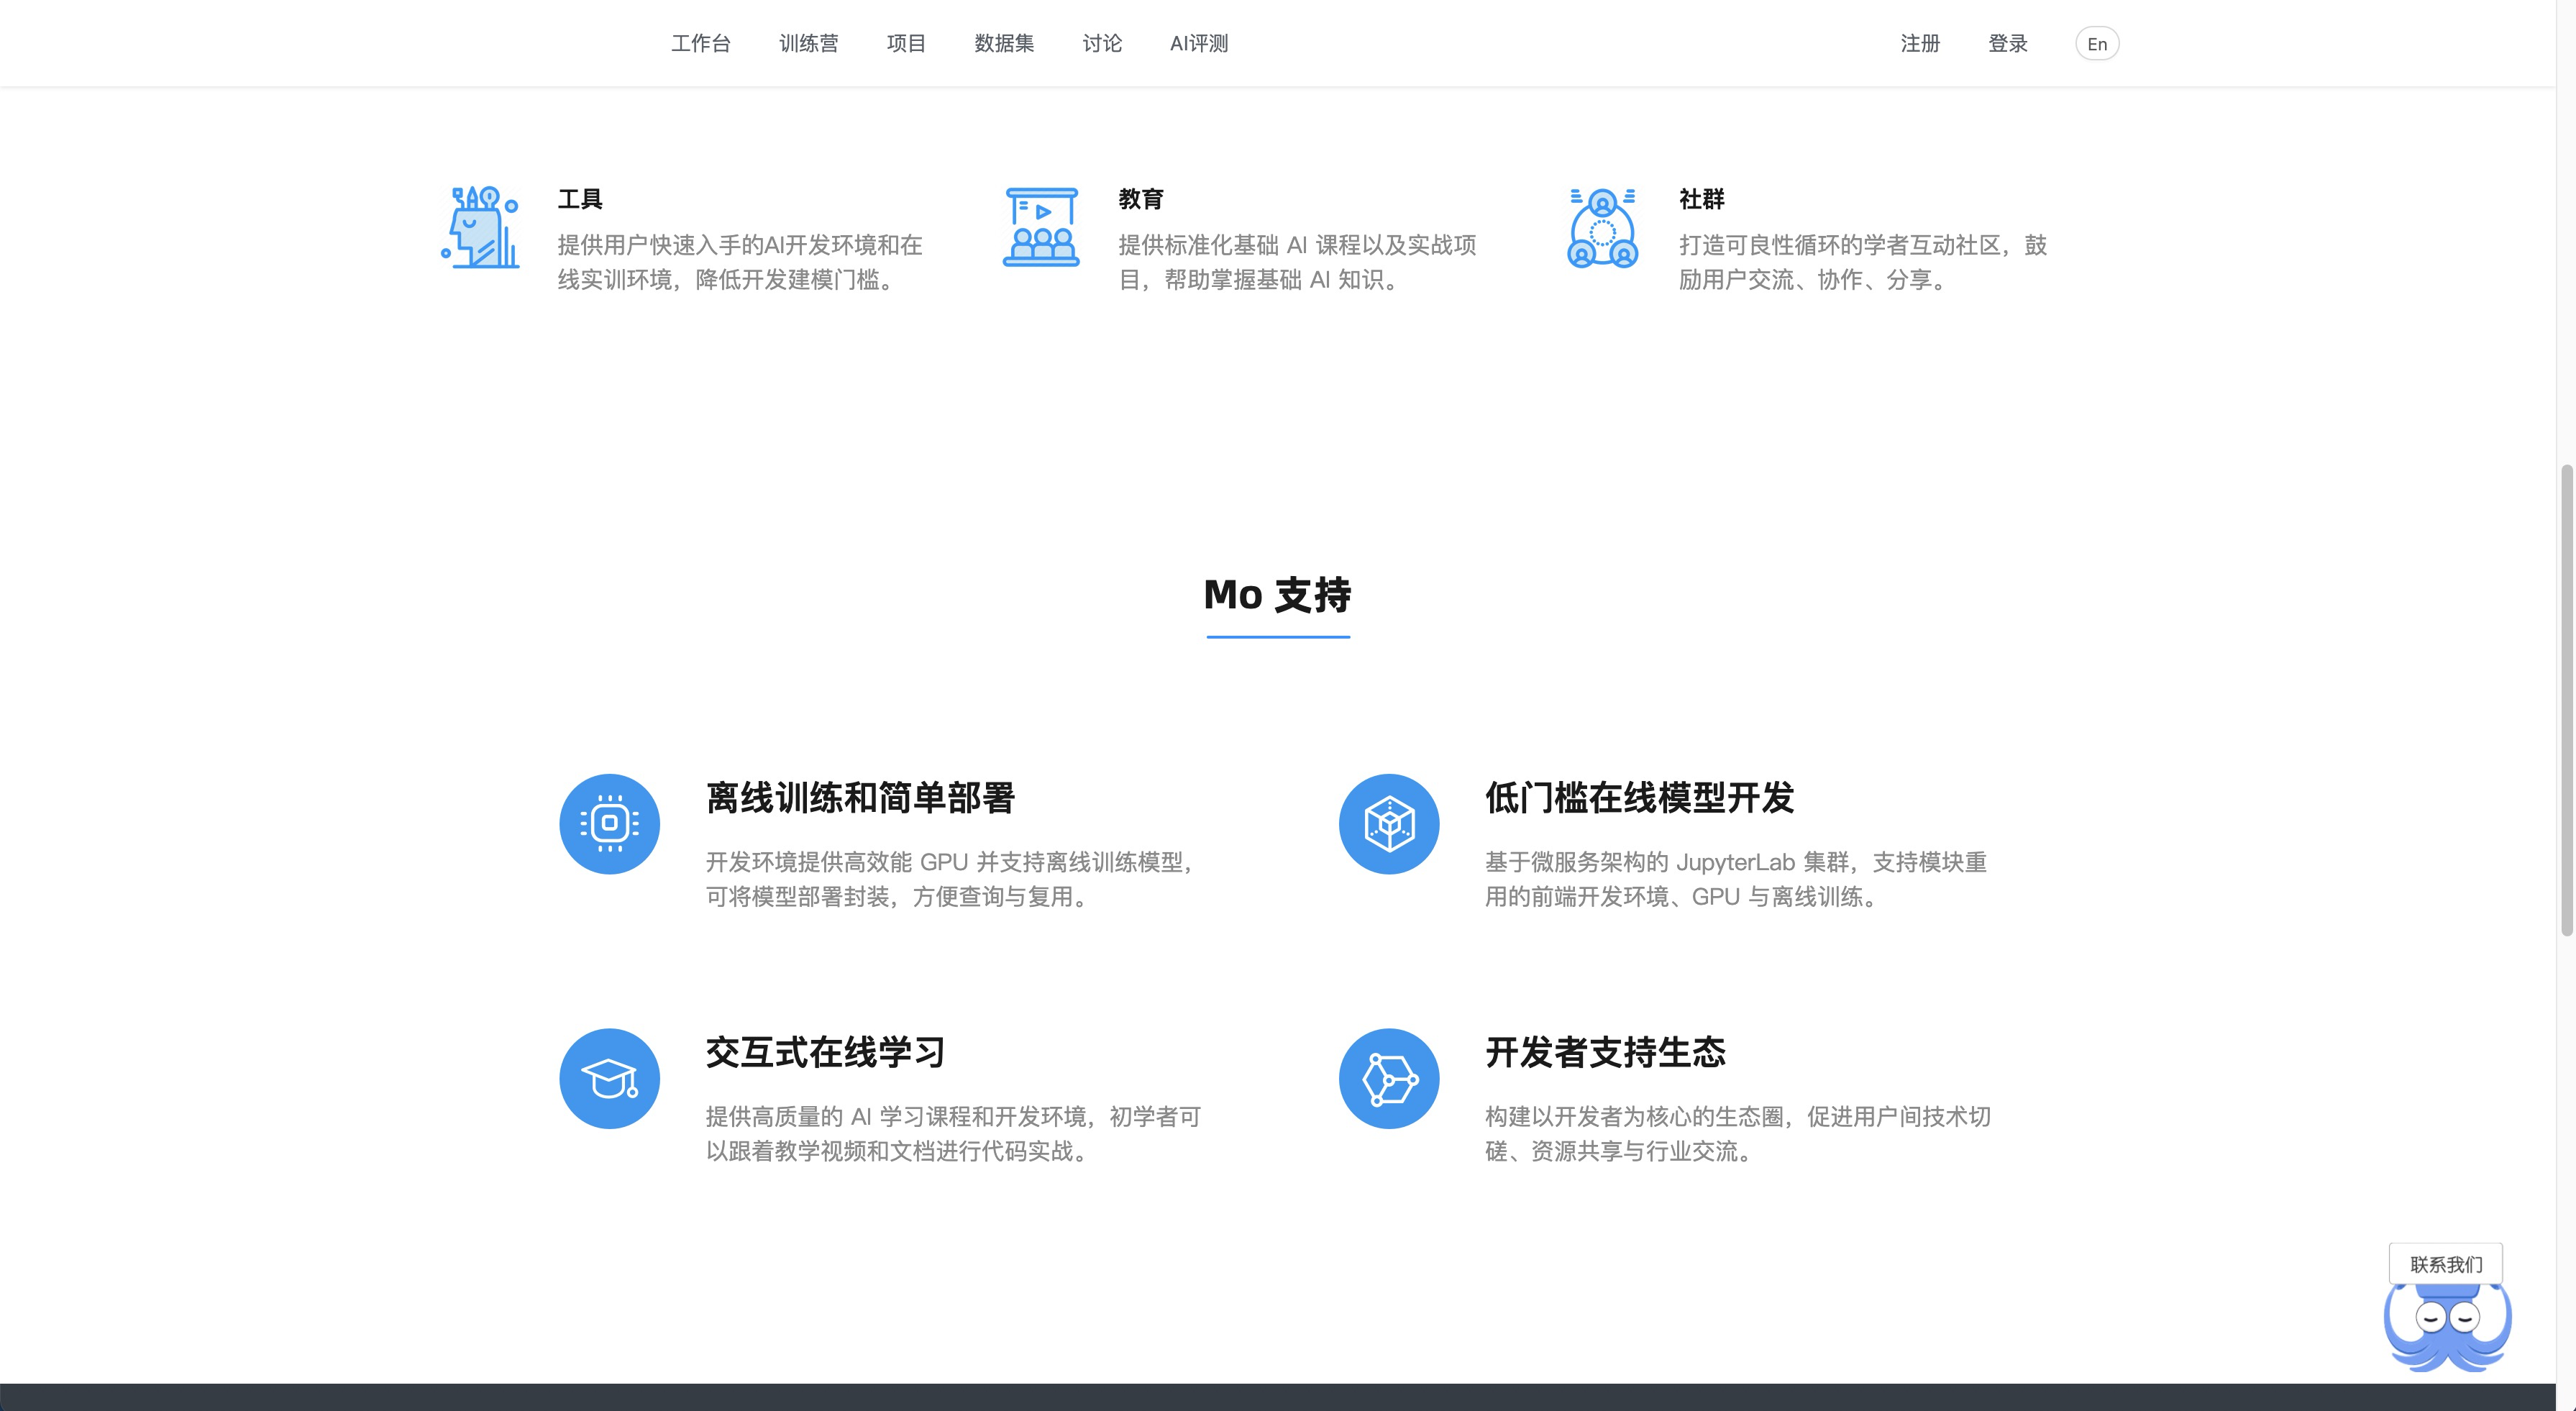Screen dimensions: 2576x1411
Task: Click the description starting 提供用户快速入手的AI开发环境
Action: 740,262
